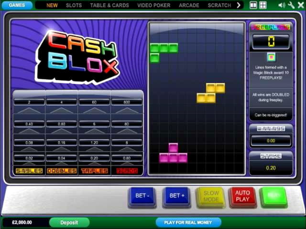Click the Magic Block icon
This screenshot has height=229, width=306.
(x=271, y=57)
